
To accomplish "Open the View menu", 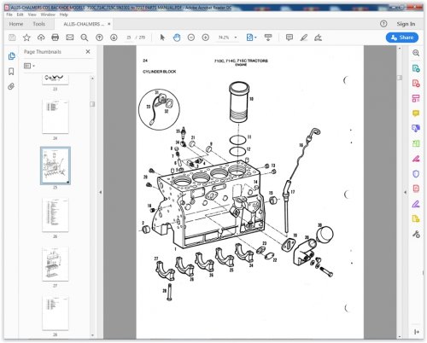I will (32, 15).
